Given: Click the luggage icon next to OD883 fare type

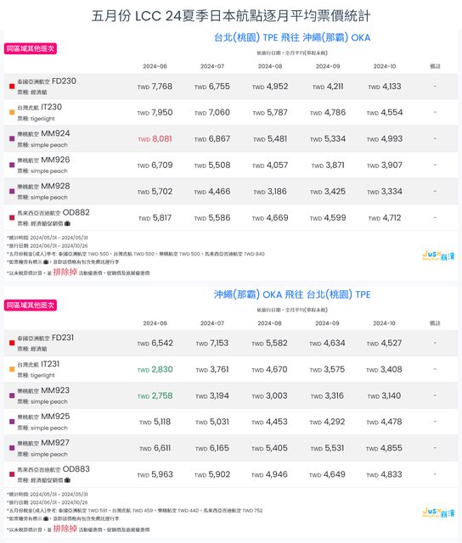Looking at the screenshot, I should point(67,480).
